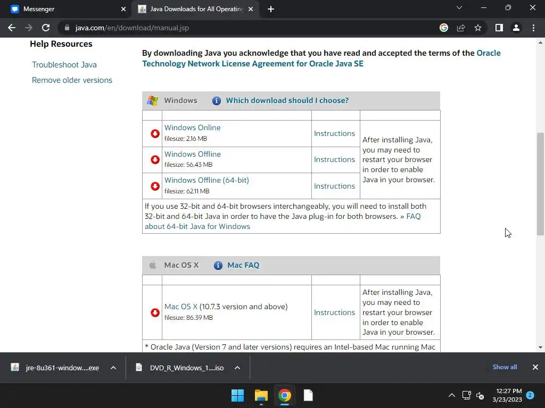Open Troubleshoot Java help link

point(64,65)
